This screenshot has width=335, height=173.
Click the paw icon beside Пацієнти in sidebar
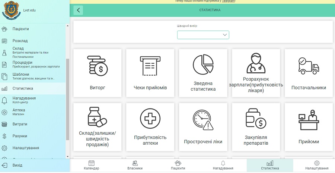click(x=4, y=29)
